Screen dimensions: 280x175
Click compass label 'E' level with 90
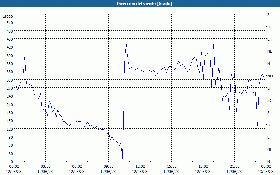click(268, 137)
